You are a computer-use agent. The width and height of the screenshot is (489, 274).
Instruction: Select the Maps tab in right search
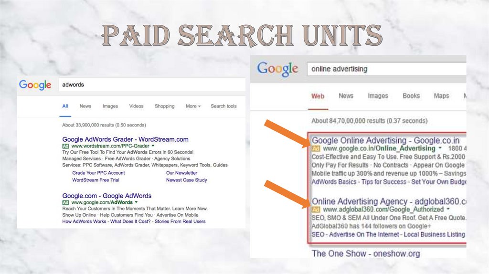(x=441, y=96)
